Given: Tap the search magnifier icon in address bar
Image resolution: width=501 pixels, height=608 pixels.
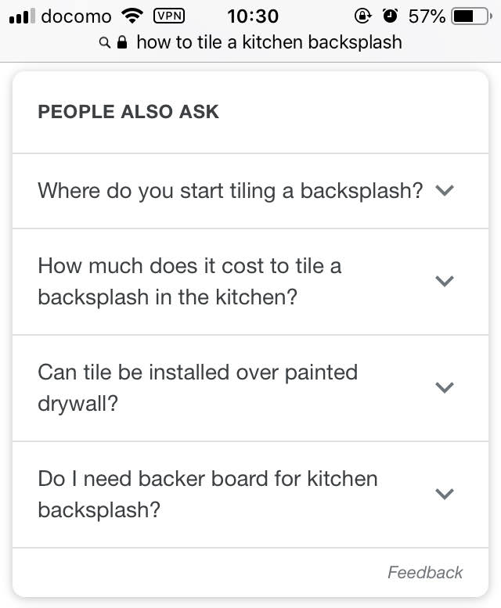Looking at the screenshot, I should coord(104,42).
